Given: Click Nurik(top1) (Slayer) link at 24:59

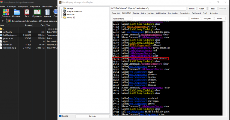Looking at the screenshot, I should (151, 35).
